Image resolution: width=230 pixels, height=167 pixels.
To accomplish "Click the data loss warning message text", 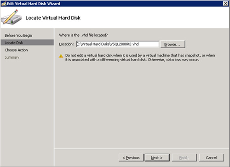I will 140,57.
